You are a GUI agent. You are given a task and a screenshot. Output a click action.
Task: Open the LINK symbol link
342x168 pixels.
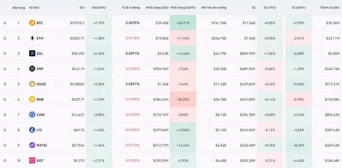click(x=41, y=115)
